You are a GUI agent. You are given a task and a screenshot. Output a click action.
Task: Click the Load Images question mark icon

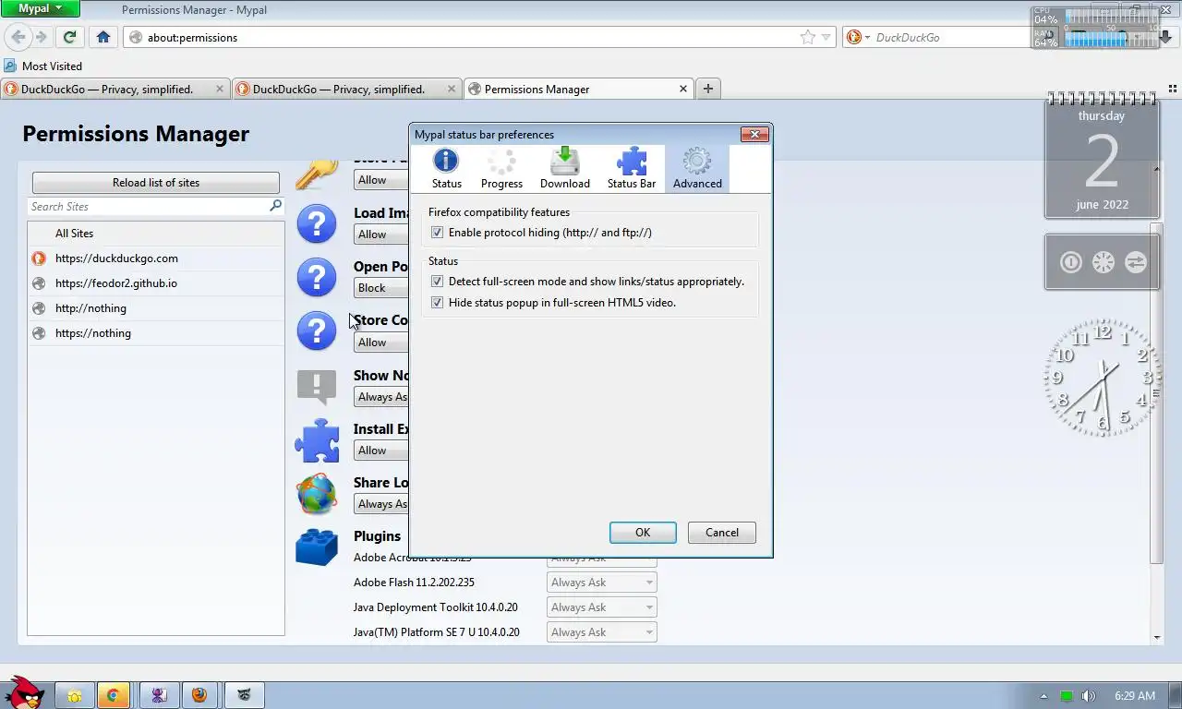[x=317, y=223]
